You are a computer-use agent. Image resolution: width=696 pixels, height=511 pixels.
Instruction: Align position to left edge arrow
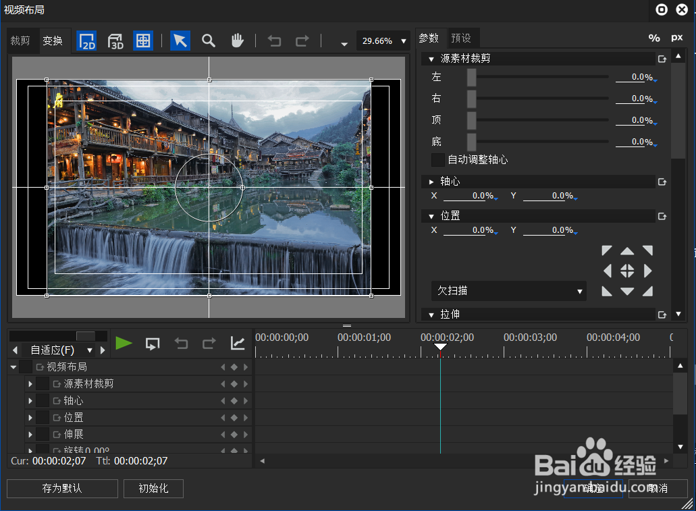(607, 271)
